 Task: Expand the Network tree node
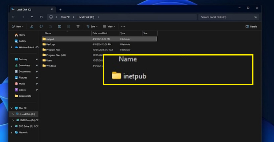[x=11, y=133]
